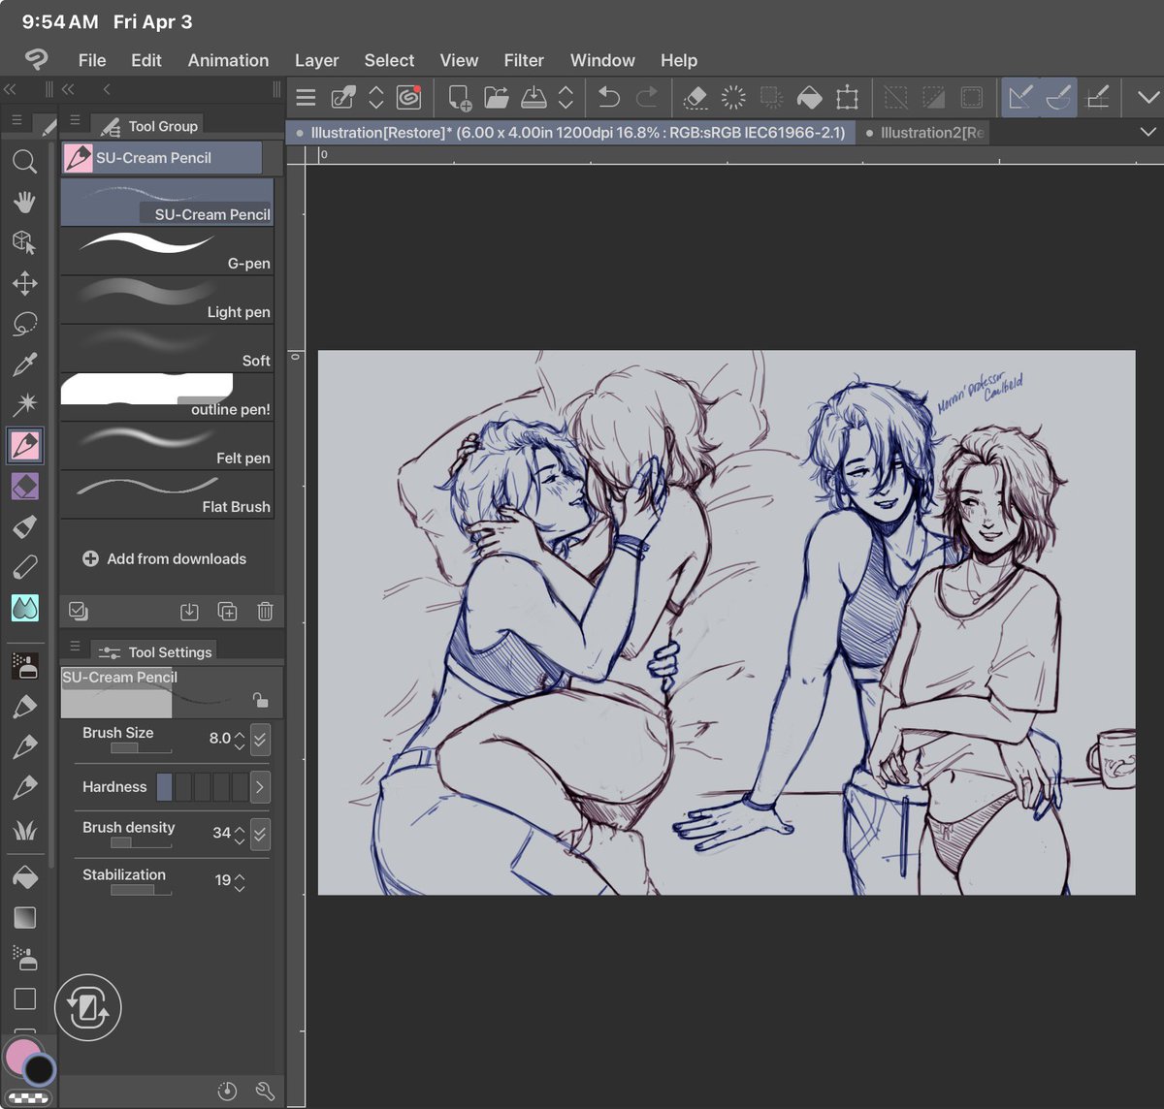The width and height of the screenshot is (1164, 1109).
Task: Delete sub tool with trash icon
Action: (265, 611)
